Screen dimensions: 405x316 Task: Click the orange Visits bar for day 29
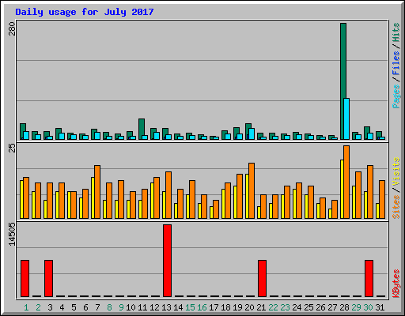coord(358,195)
